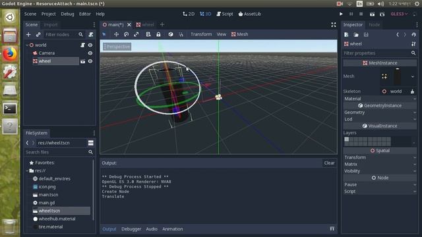Stop the running scene
This screenshot has width=422, height=237.
point(361,14)
